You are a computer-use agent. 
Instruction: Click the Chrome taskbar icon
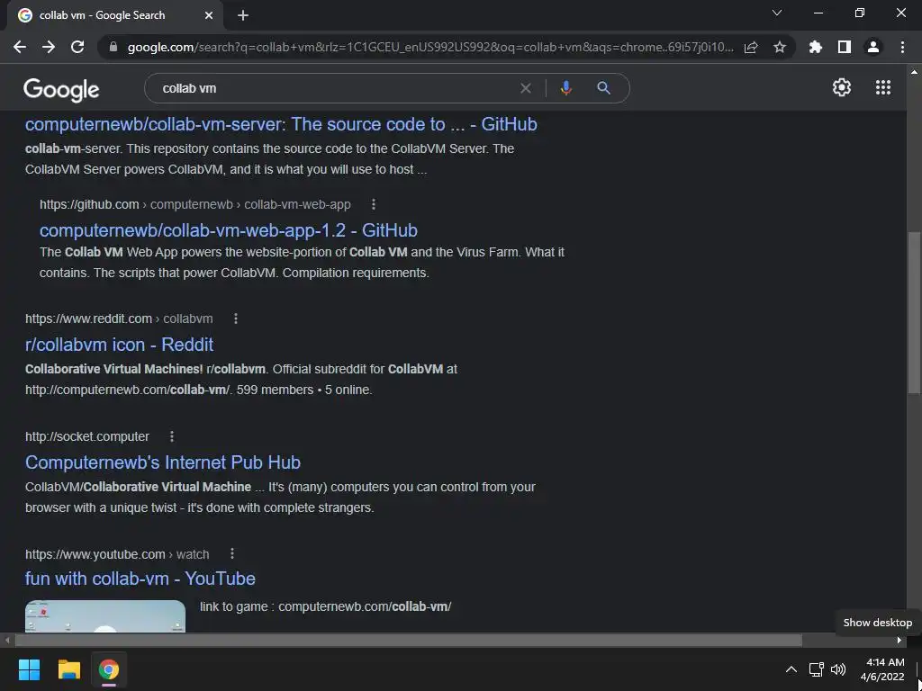(x=109, y=669)
